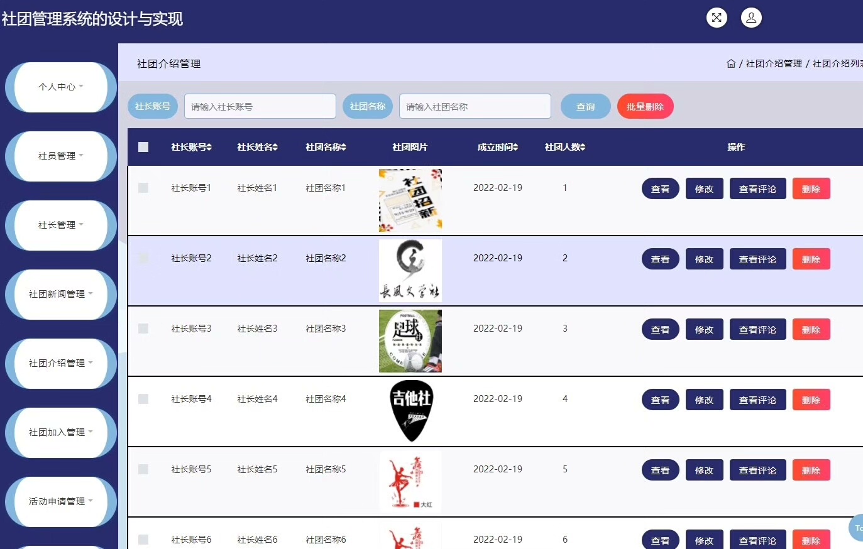View details of 社团名称2 with 查看
The image size is (863, 549).
[661, 259]
